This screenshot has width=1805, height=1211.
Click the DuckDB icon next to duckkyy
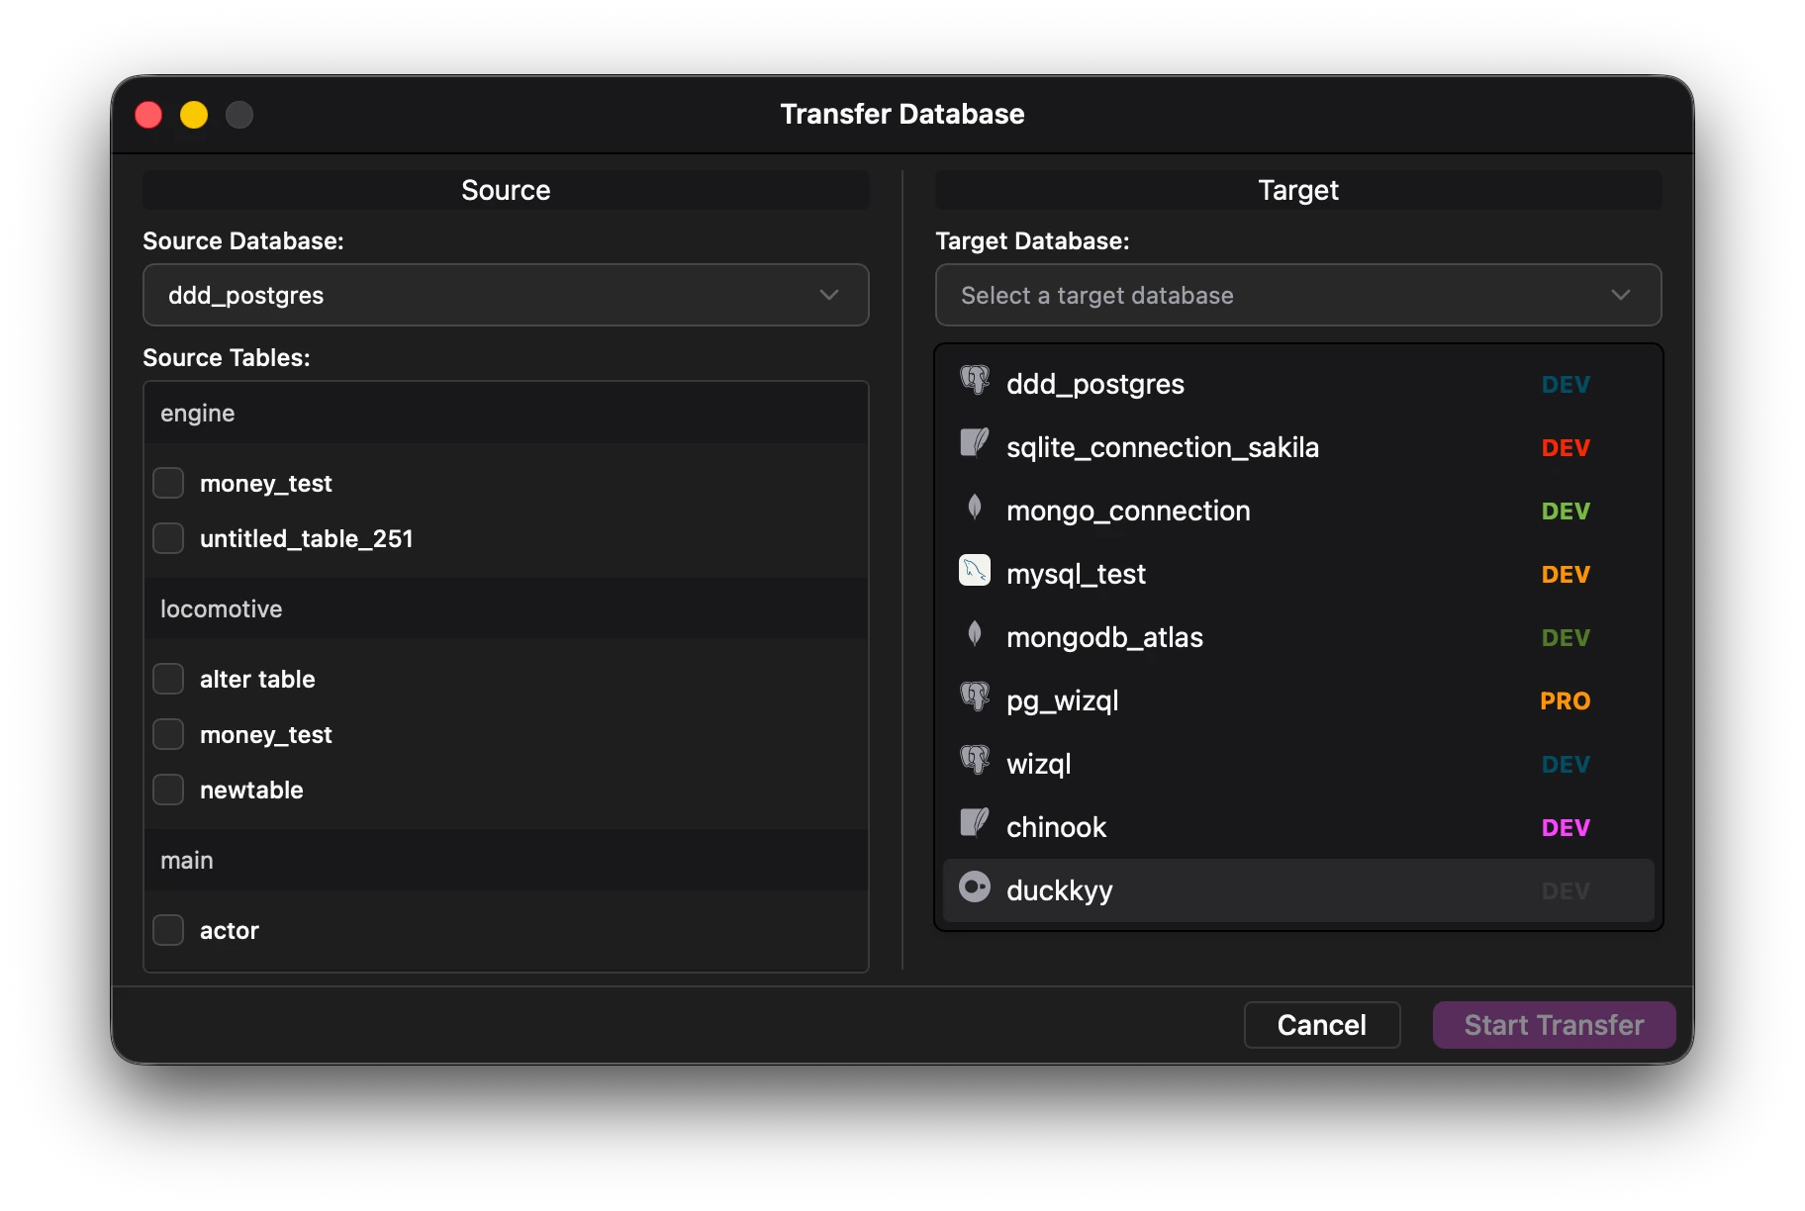point(975,887)
